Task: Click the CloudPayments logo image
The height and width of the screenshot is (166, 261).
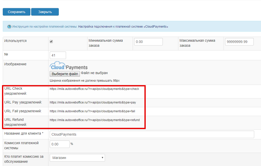Action: (69, 66)
